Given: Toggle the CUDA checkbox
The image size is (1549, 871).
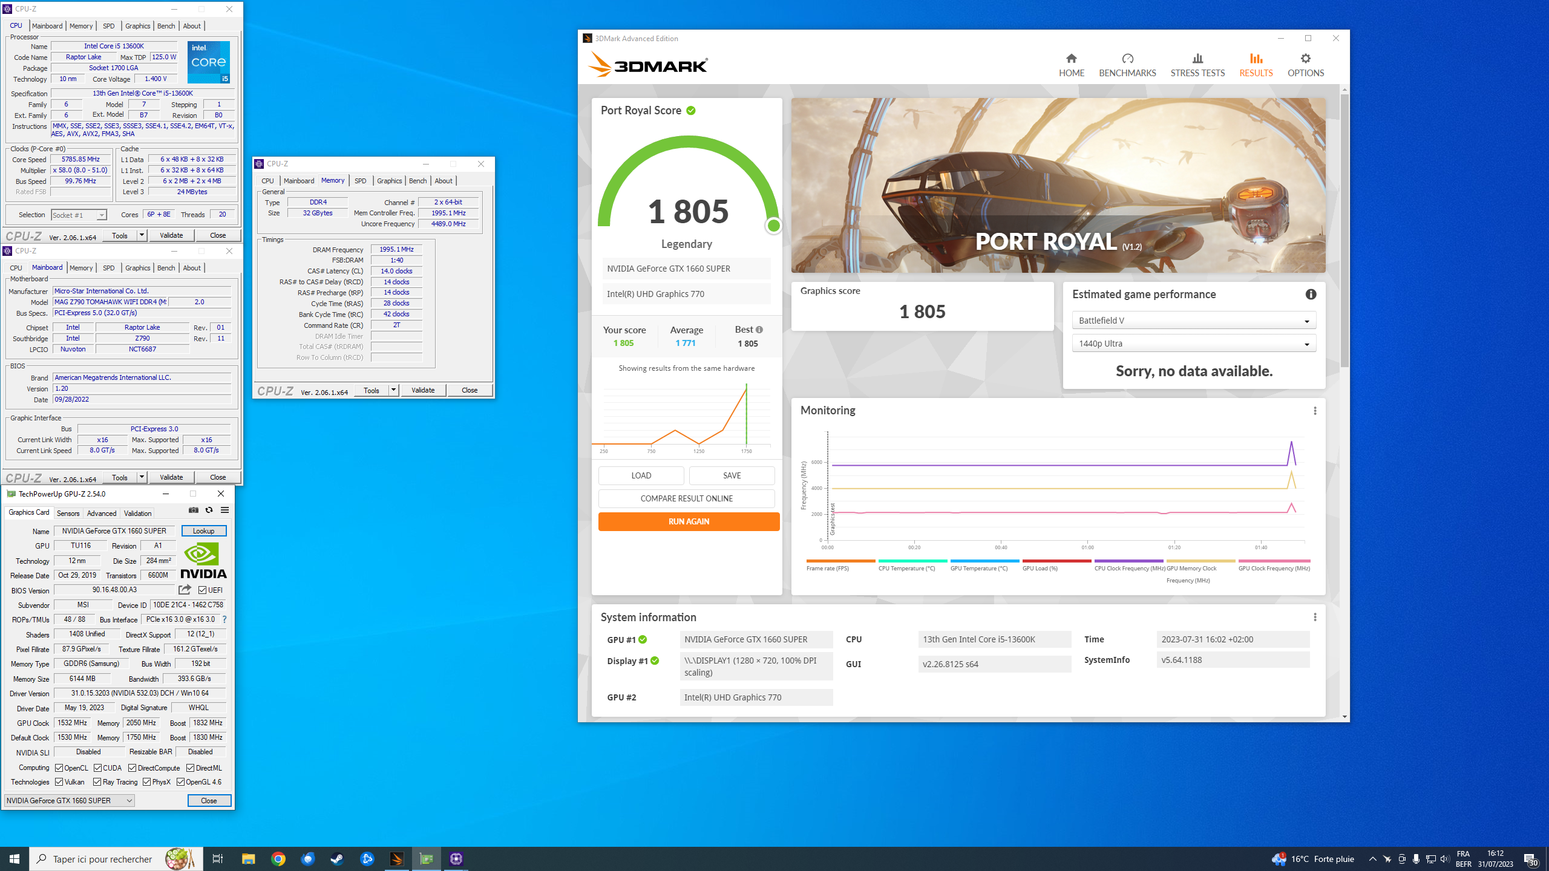Looking at the screenshot, I should (97, 768).
